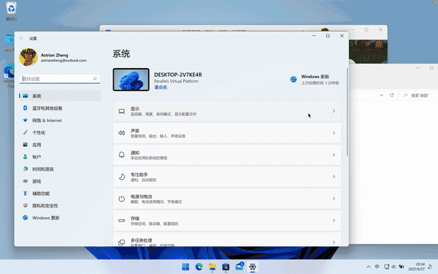Open Microsoft Store from the taskbar
This screenshot has height=274, width=438.
pyautogui.click(x=226, y=267)
